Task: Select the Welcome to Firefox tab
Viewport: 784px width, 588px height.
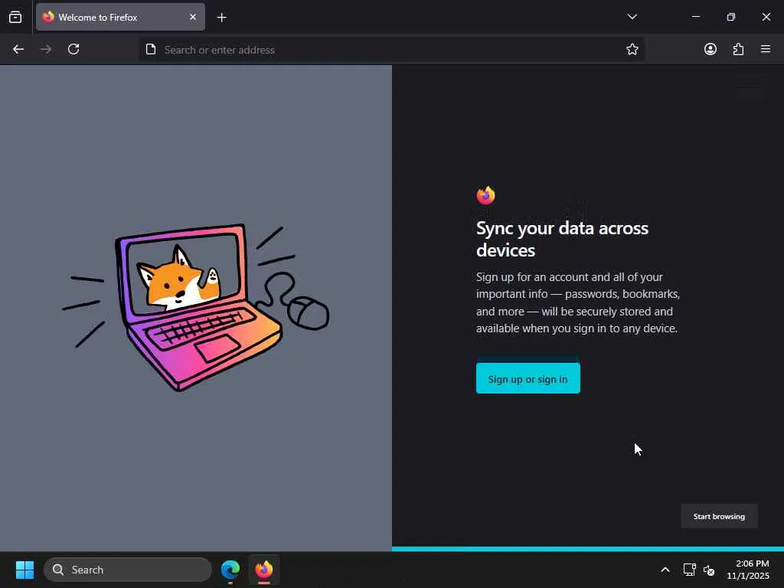Action: (x=120, y=17)
